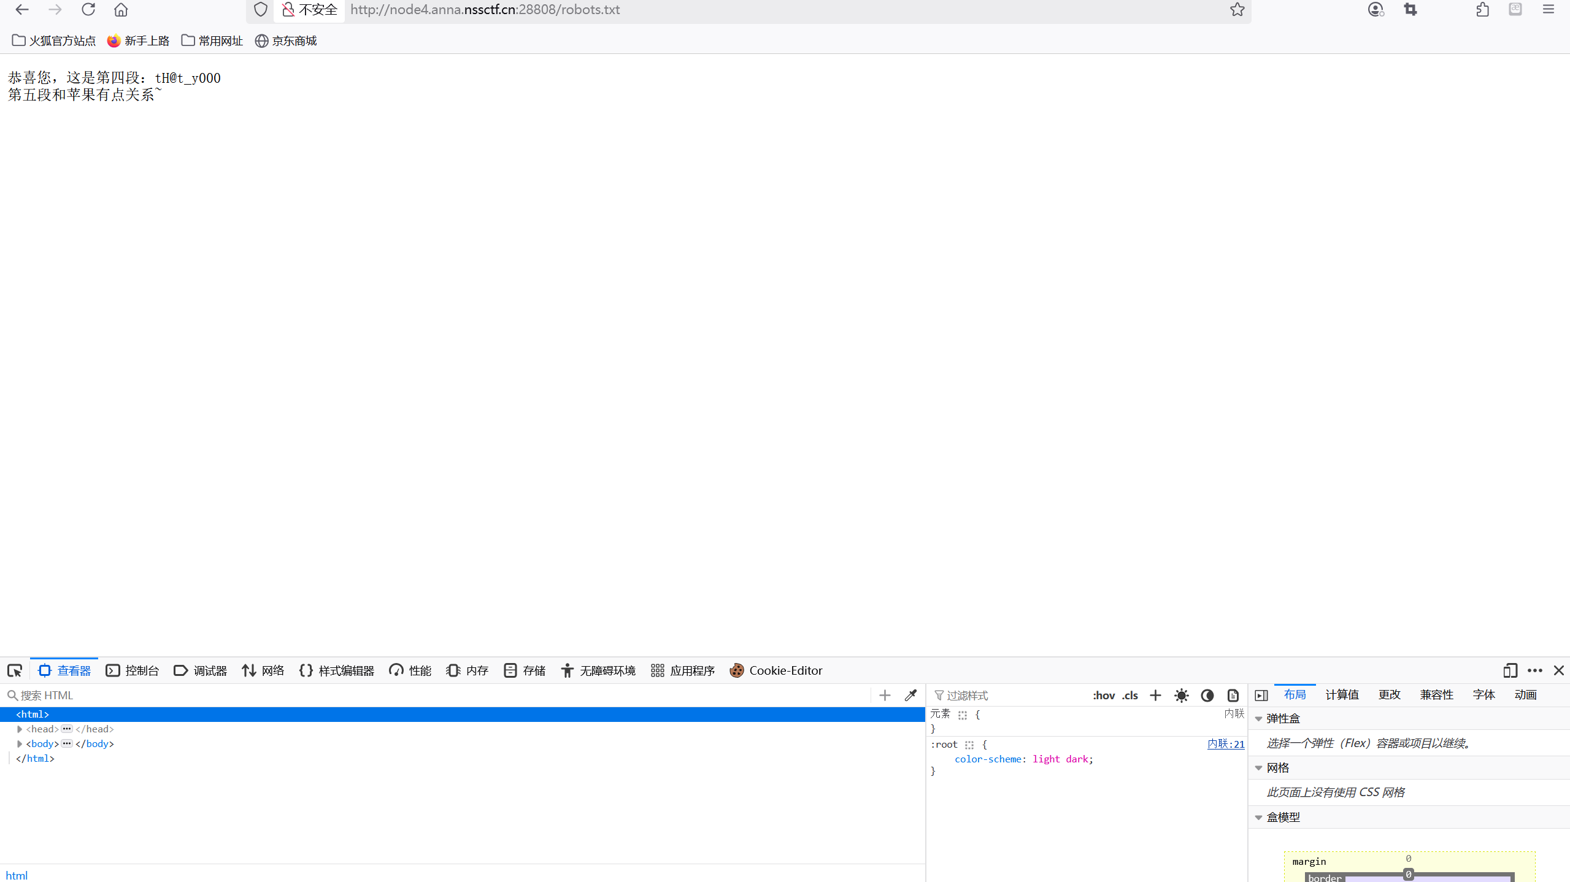Screen dimensions: 1570x882
Task: Open the 存储 storage tab
Action: click(525, 670)
